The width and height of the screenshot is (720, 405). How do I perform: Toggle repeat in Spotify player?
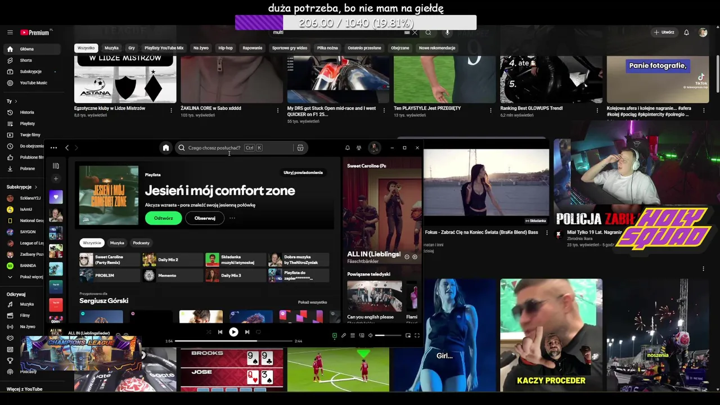[x=259, y=332]
